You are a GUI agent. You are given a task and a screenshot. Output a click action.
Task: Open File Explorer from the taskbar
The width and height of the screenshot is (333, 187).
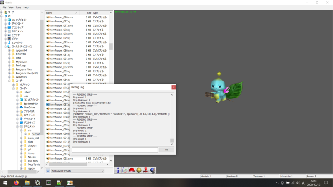click(27, 182)
